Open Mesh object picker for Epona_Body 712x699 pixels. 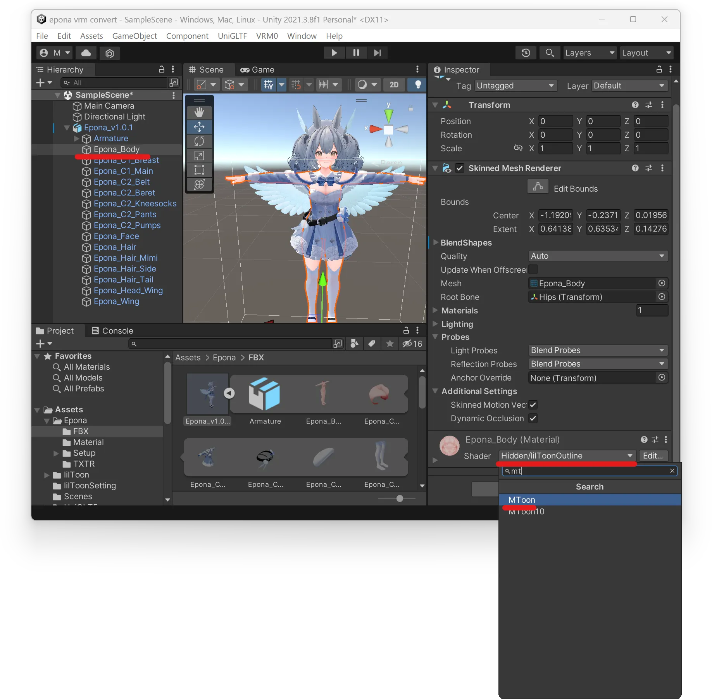(662, 283)
